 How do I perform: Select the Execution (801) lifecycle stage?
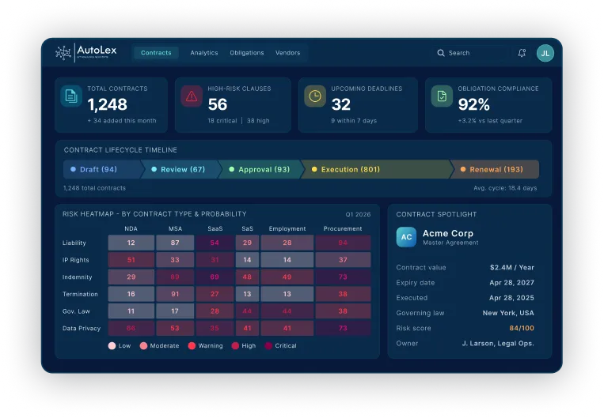[x=378, y=169]
